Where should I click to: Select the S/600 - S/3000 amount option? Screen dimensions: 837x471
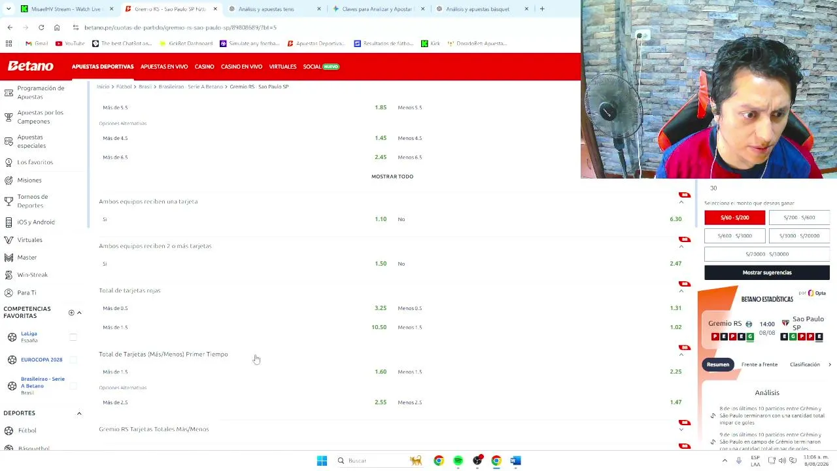[x=734, y=235]
